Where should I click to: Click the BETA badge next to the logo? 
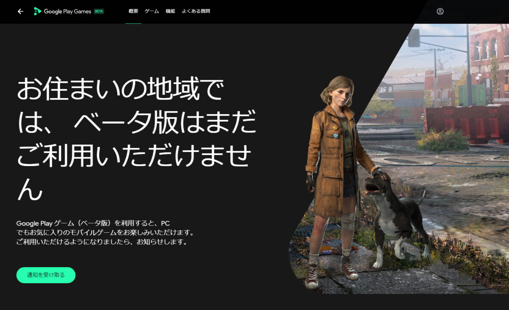[99, 11]
